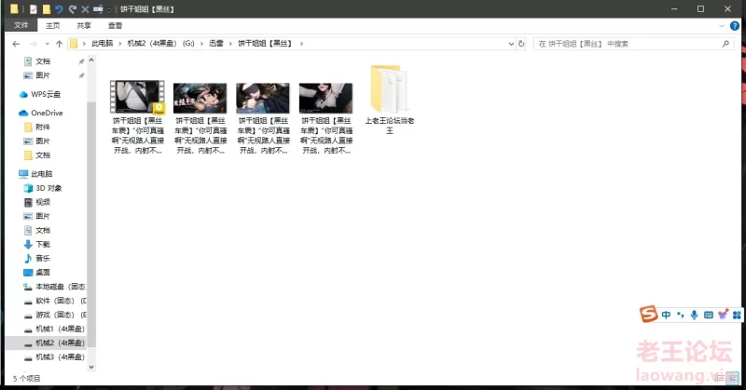Click the undo icon in quick access toolbar
Viewport: 746px width, 390px height.
tap(58, 8)
